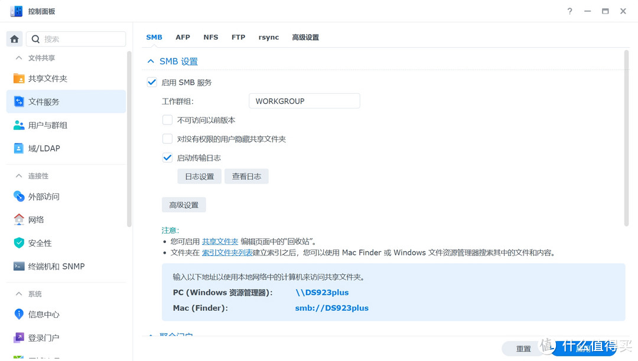Screen dimensions: 638x361
Task: Select 终端机和 SNMP in sidebar
Action: tap(56, 266)
